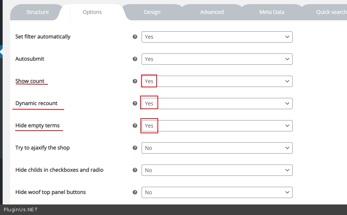Viewport: 347px width, 215px height.
Task: Open the Design tab
Action: (x=152, y=12)
